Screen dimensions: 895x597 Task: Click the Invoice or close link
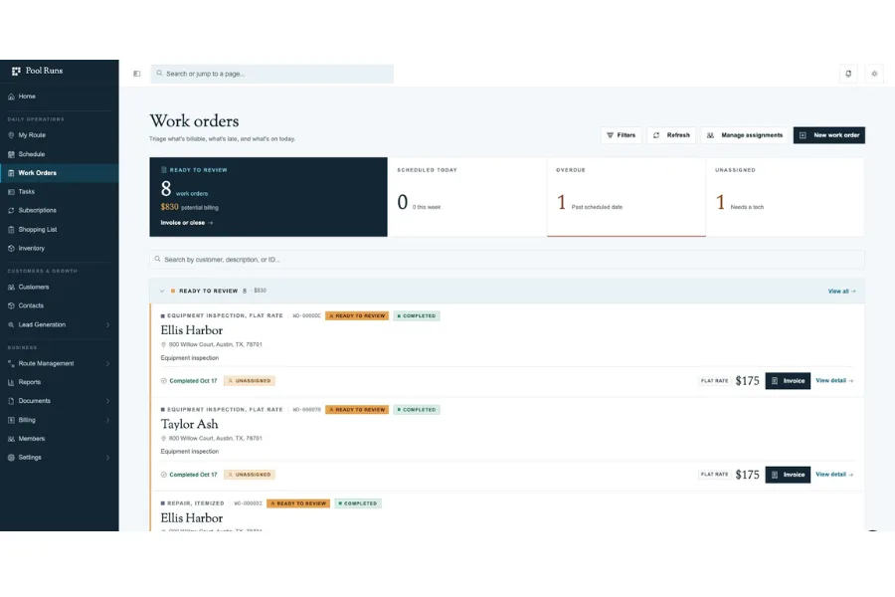[x=187, y=223]
